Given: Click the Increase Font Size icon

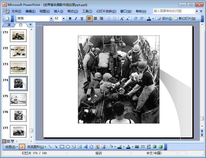Looking at the screenshot, I should (x=122, y=19).
